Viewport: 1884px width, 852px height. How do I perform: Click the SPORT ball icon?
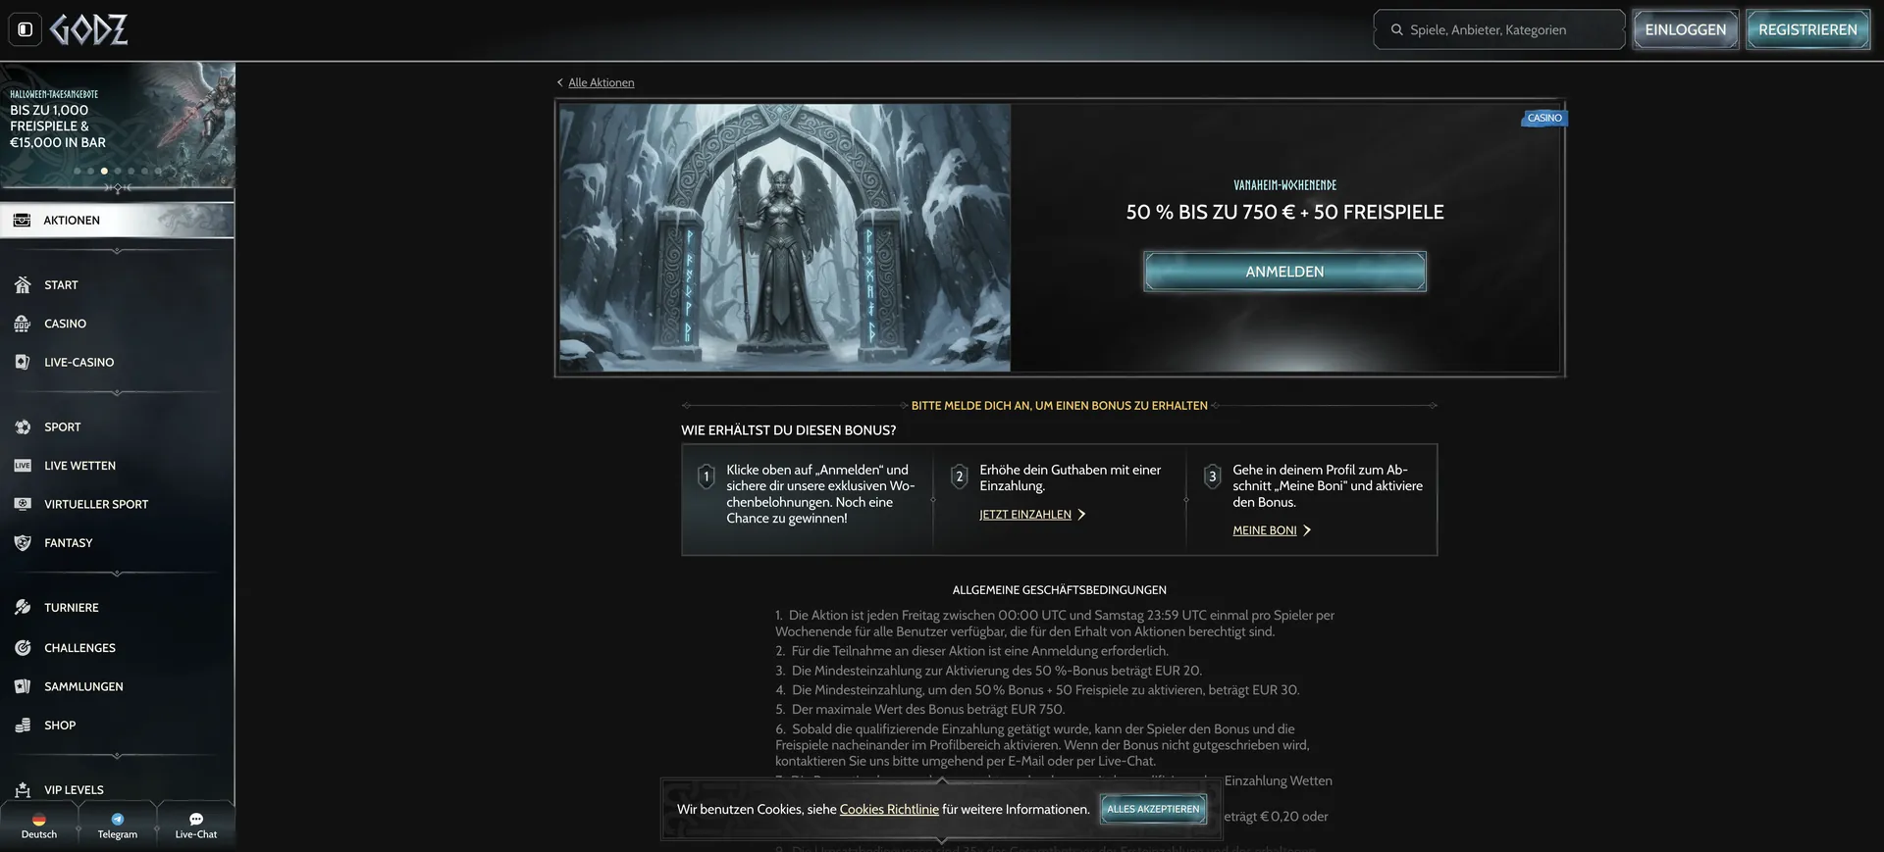click(23, 426)
